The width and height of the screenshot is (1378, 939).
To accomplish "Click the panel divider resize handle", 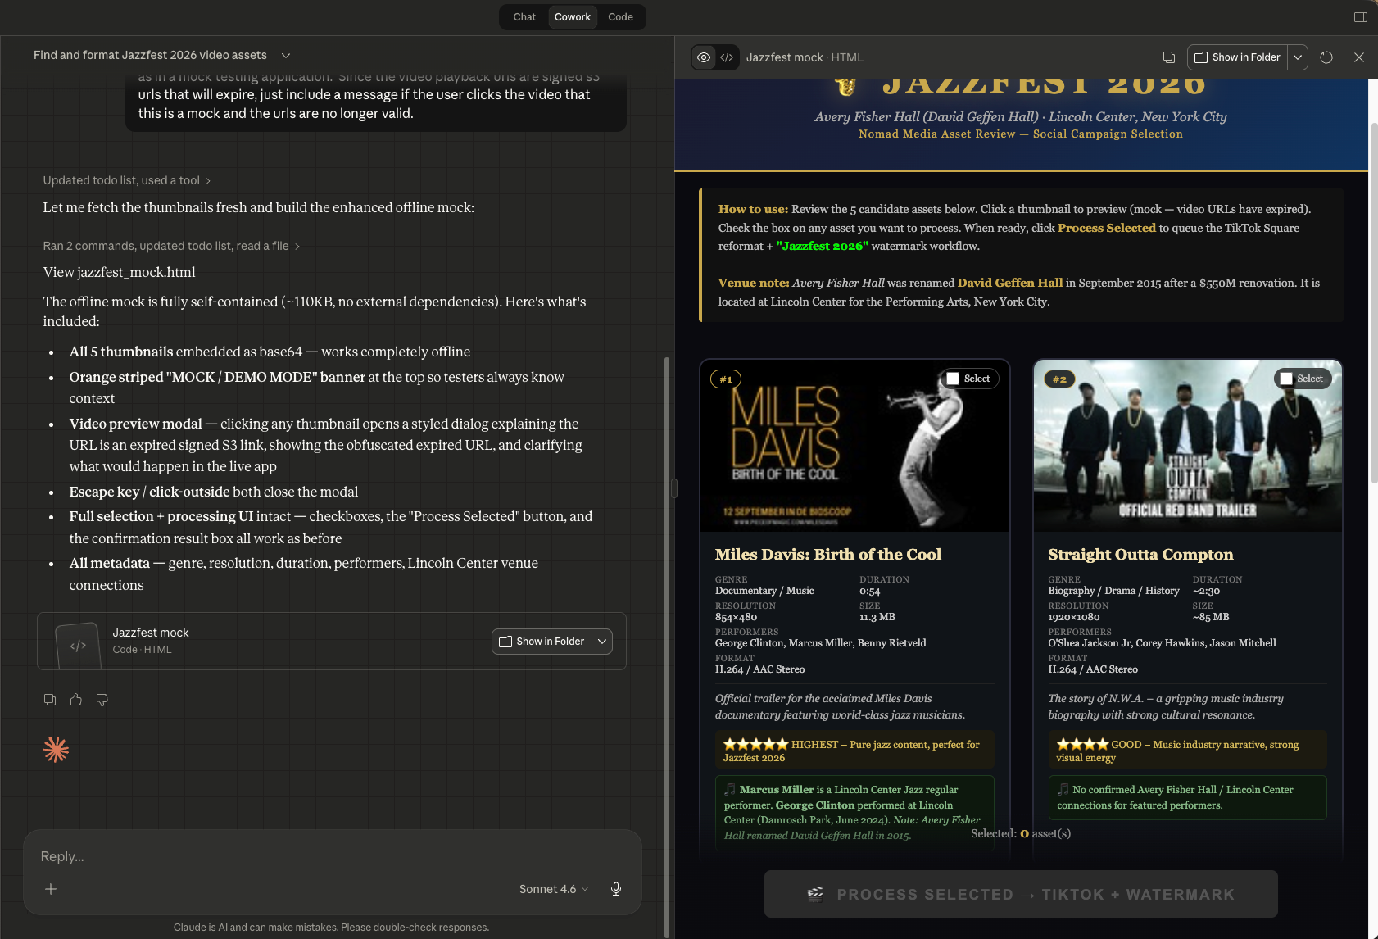I will coord(673,488).
